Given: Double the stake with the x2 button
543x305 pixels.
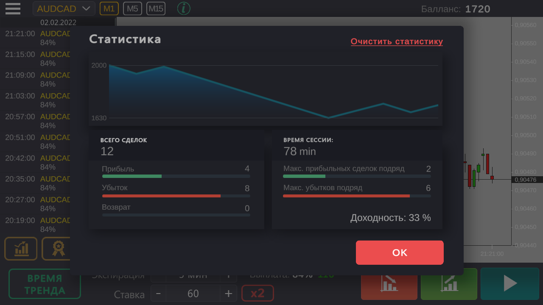Looking at the screenshot, I should [258, 293].
